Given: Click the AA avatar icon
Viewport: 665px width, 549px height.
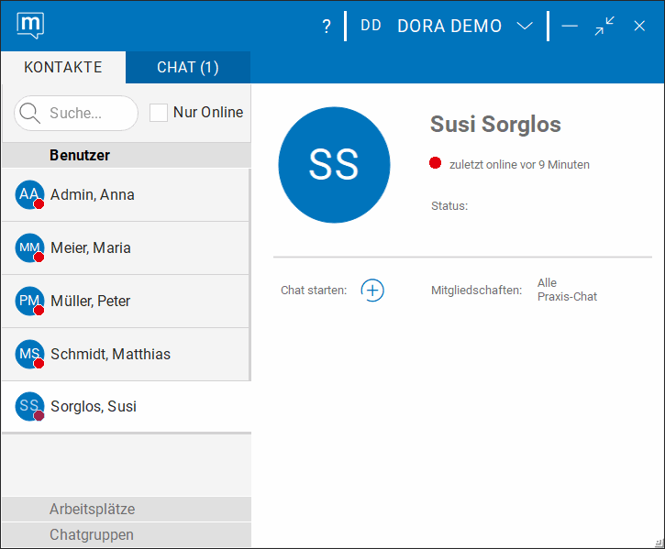Looking at the screenshot, I should [29, 194].
